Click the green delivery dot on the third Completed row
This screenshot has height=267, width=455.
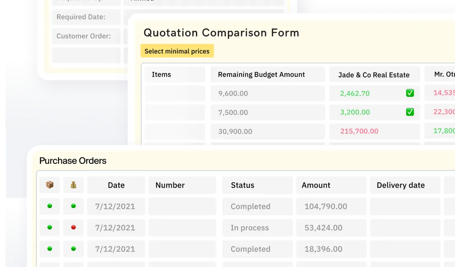click(49, 249)
